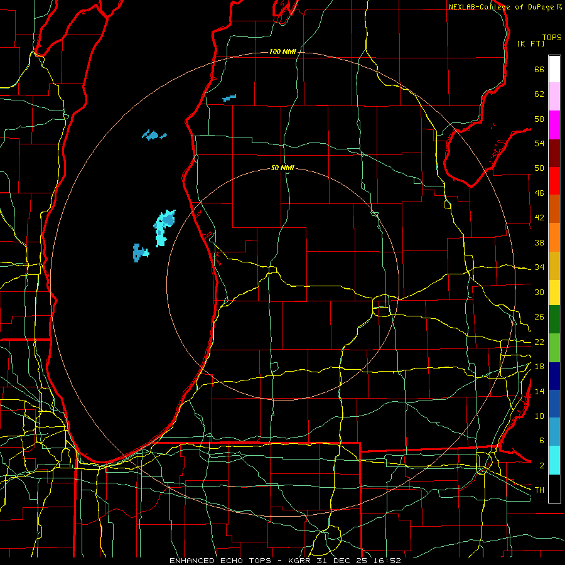565x565 pixels.
Task: Click the blue echo southwest of the cyan echo
Action: 140,252
